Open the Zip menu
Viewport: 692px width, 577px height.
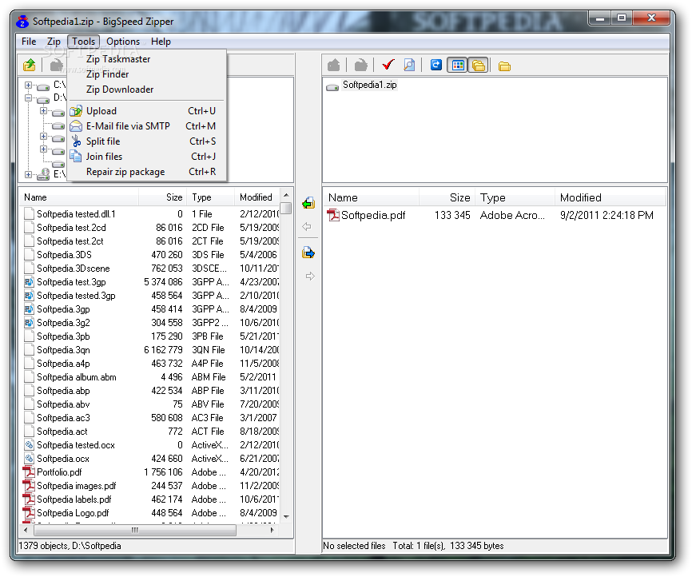click(x=54, y=42)
